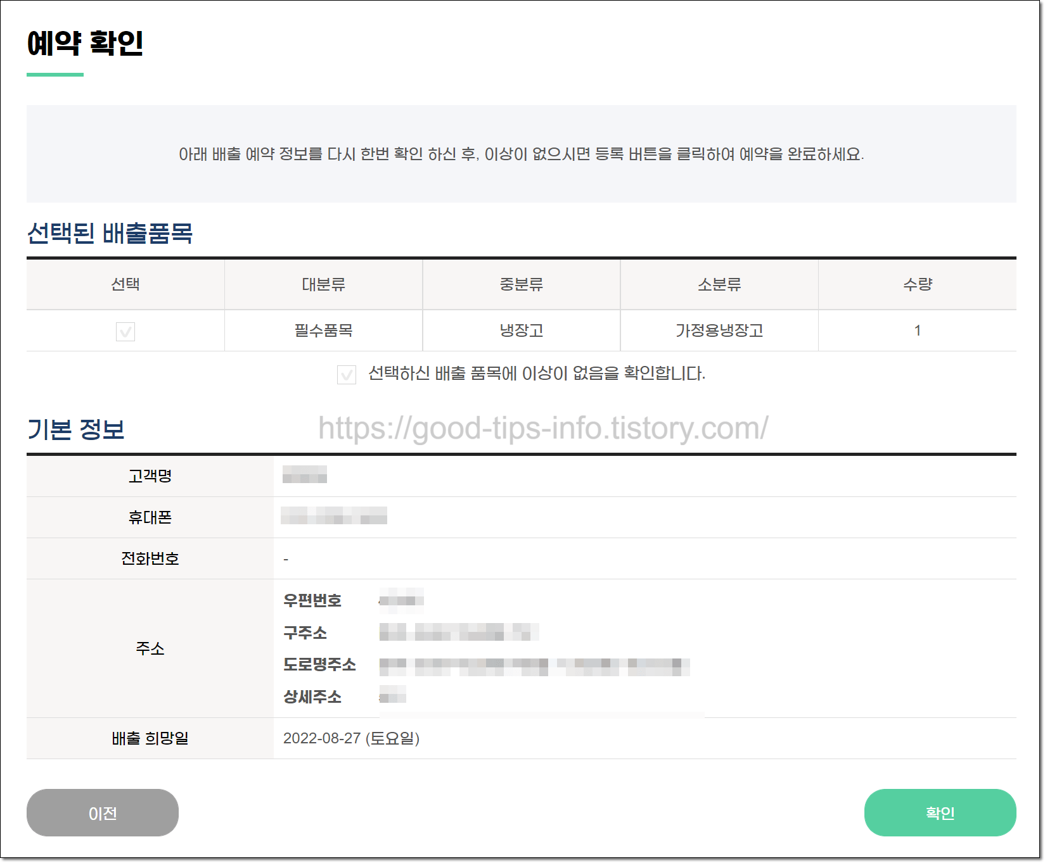
Task: Check the 이상이 없음을 확인합니다 confirmation checkbox
Action: click(347, 374)
